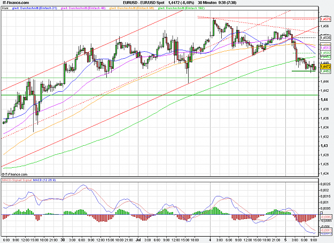Viewport: 334px width, 243px height.
Task: Select the black 1,4535 price tag
Action: point(325,38)
